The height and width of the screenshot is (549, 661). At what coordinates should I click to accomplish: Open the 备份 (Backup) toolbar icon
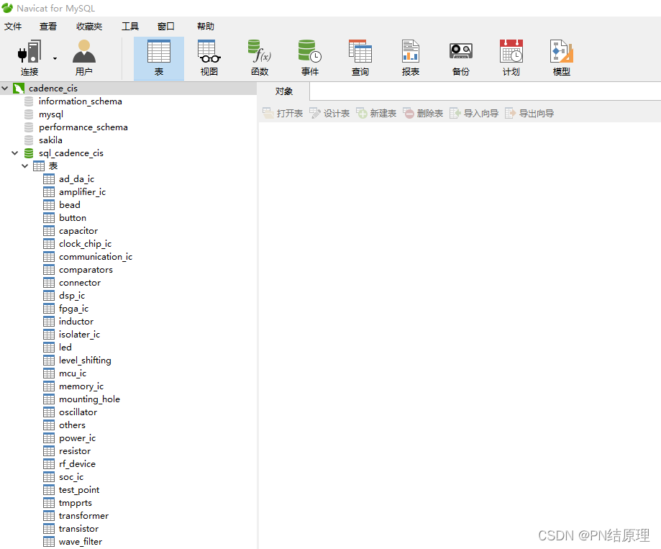click(x=461, y=58)
